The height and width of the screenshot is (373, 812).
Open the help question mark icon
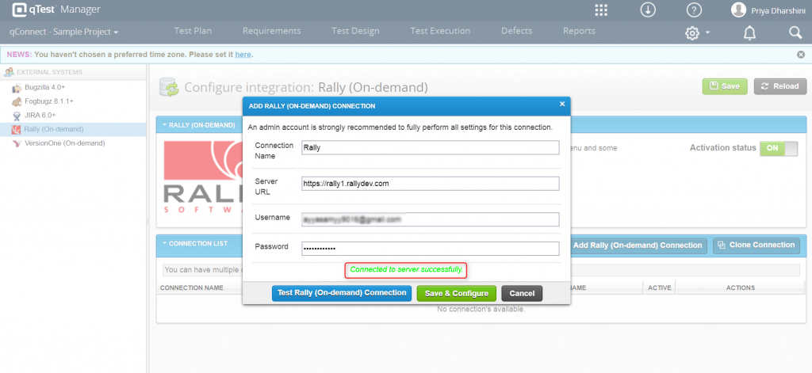(693, 10)
